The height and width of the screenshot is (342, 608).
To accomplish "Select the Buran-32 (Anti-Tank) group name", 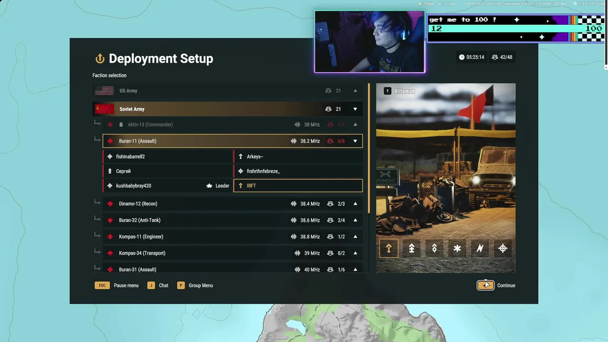I will point(140,220).
